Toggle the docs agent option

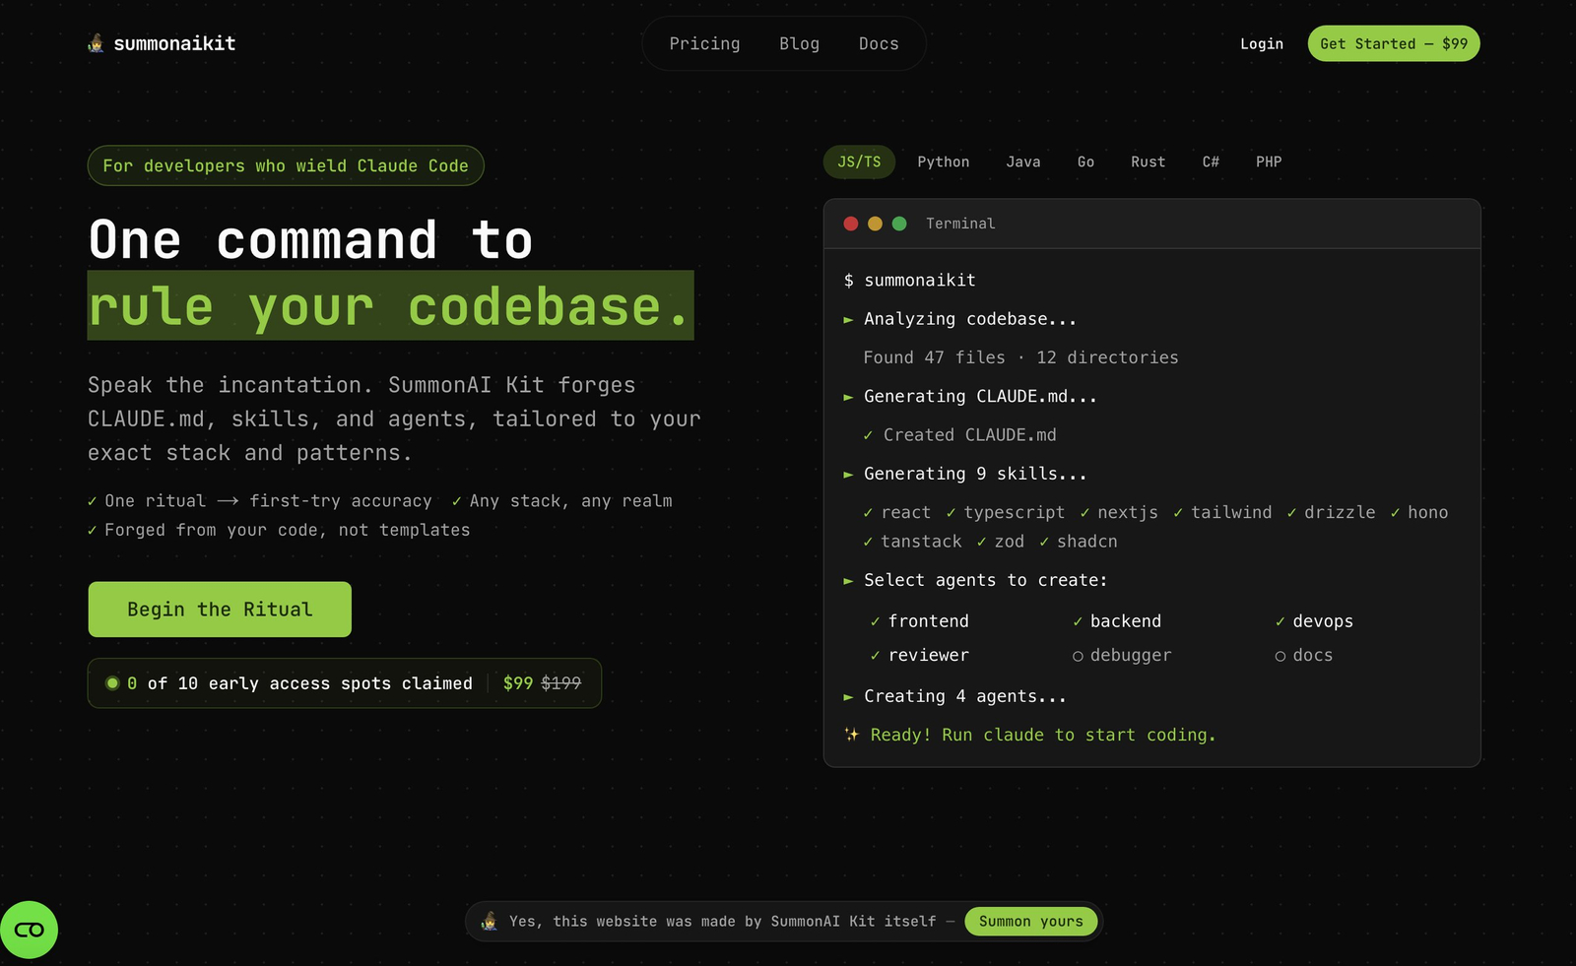click(1303, 656)
